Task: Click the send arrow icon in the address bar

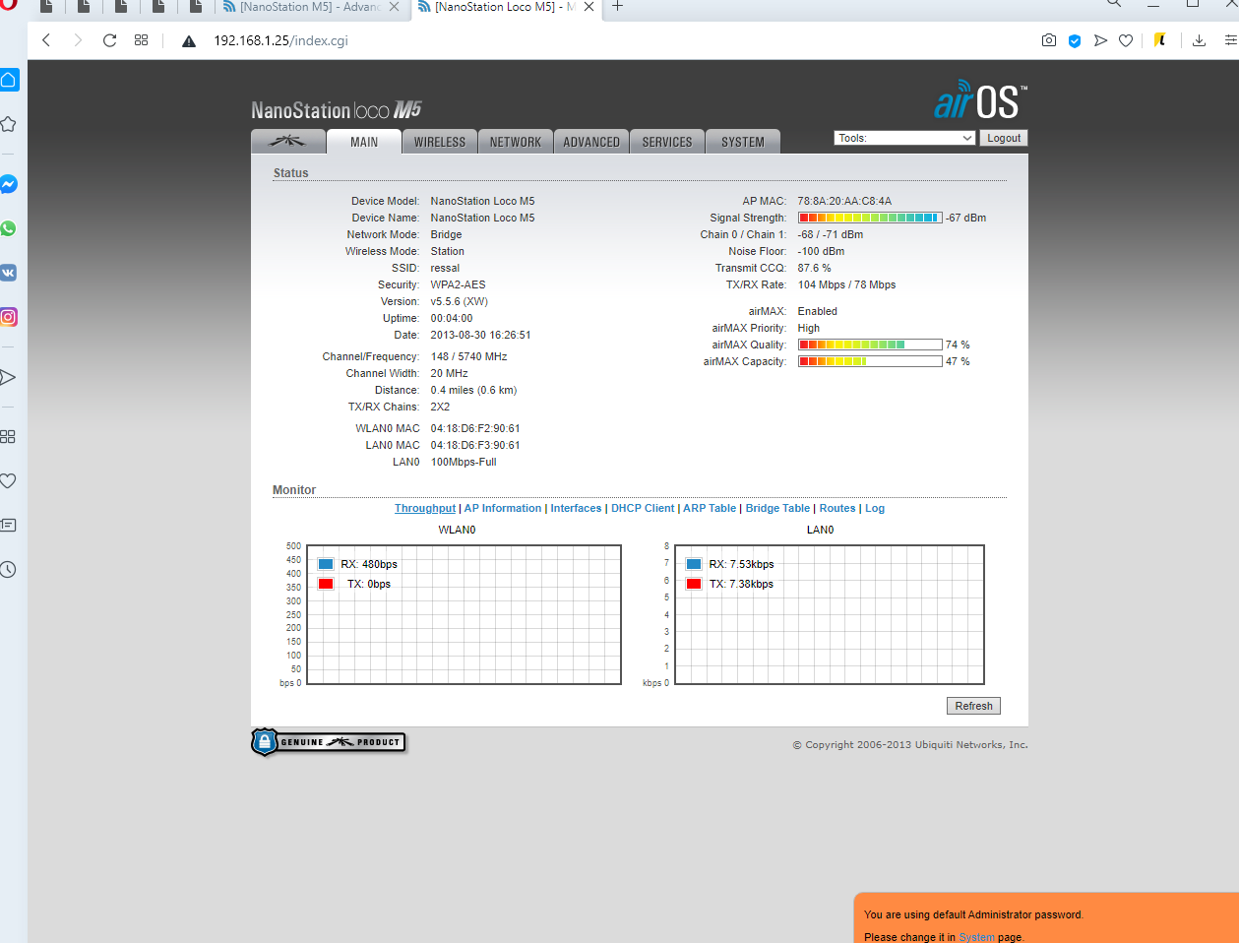Action: (1100, 40)
